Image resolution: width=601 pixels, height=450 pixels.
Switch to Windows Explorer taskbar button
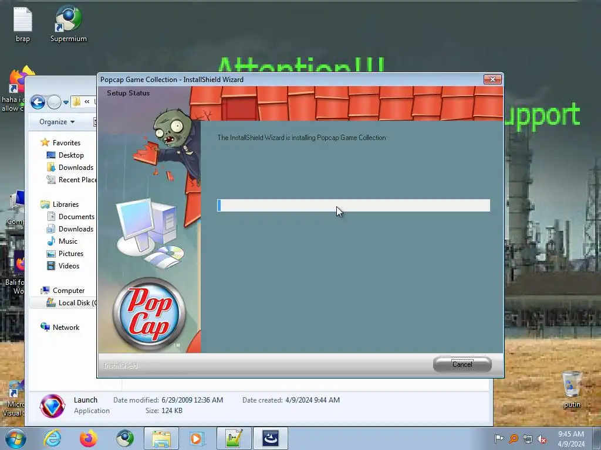click(x=161, y=438)
